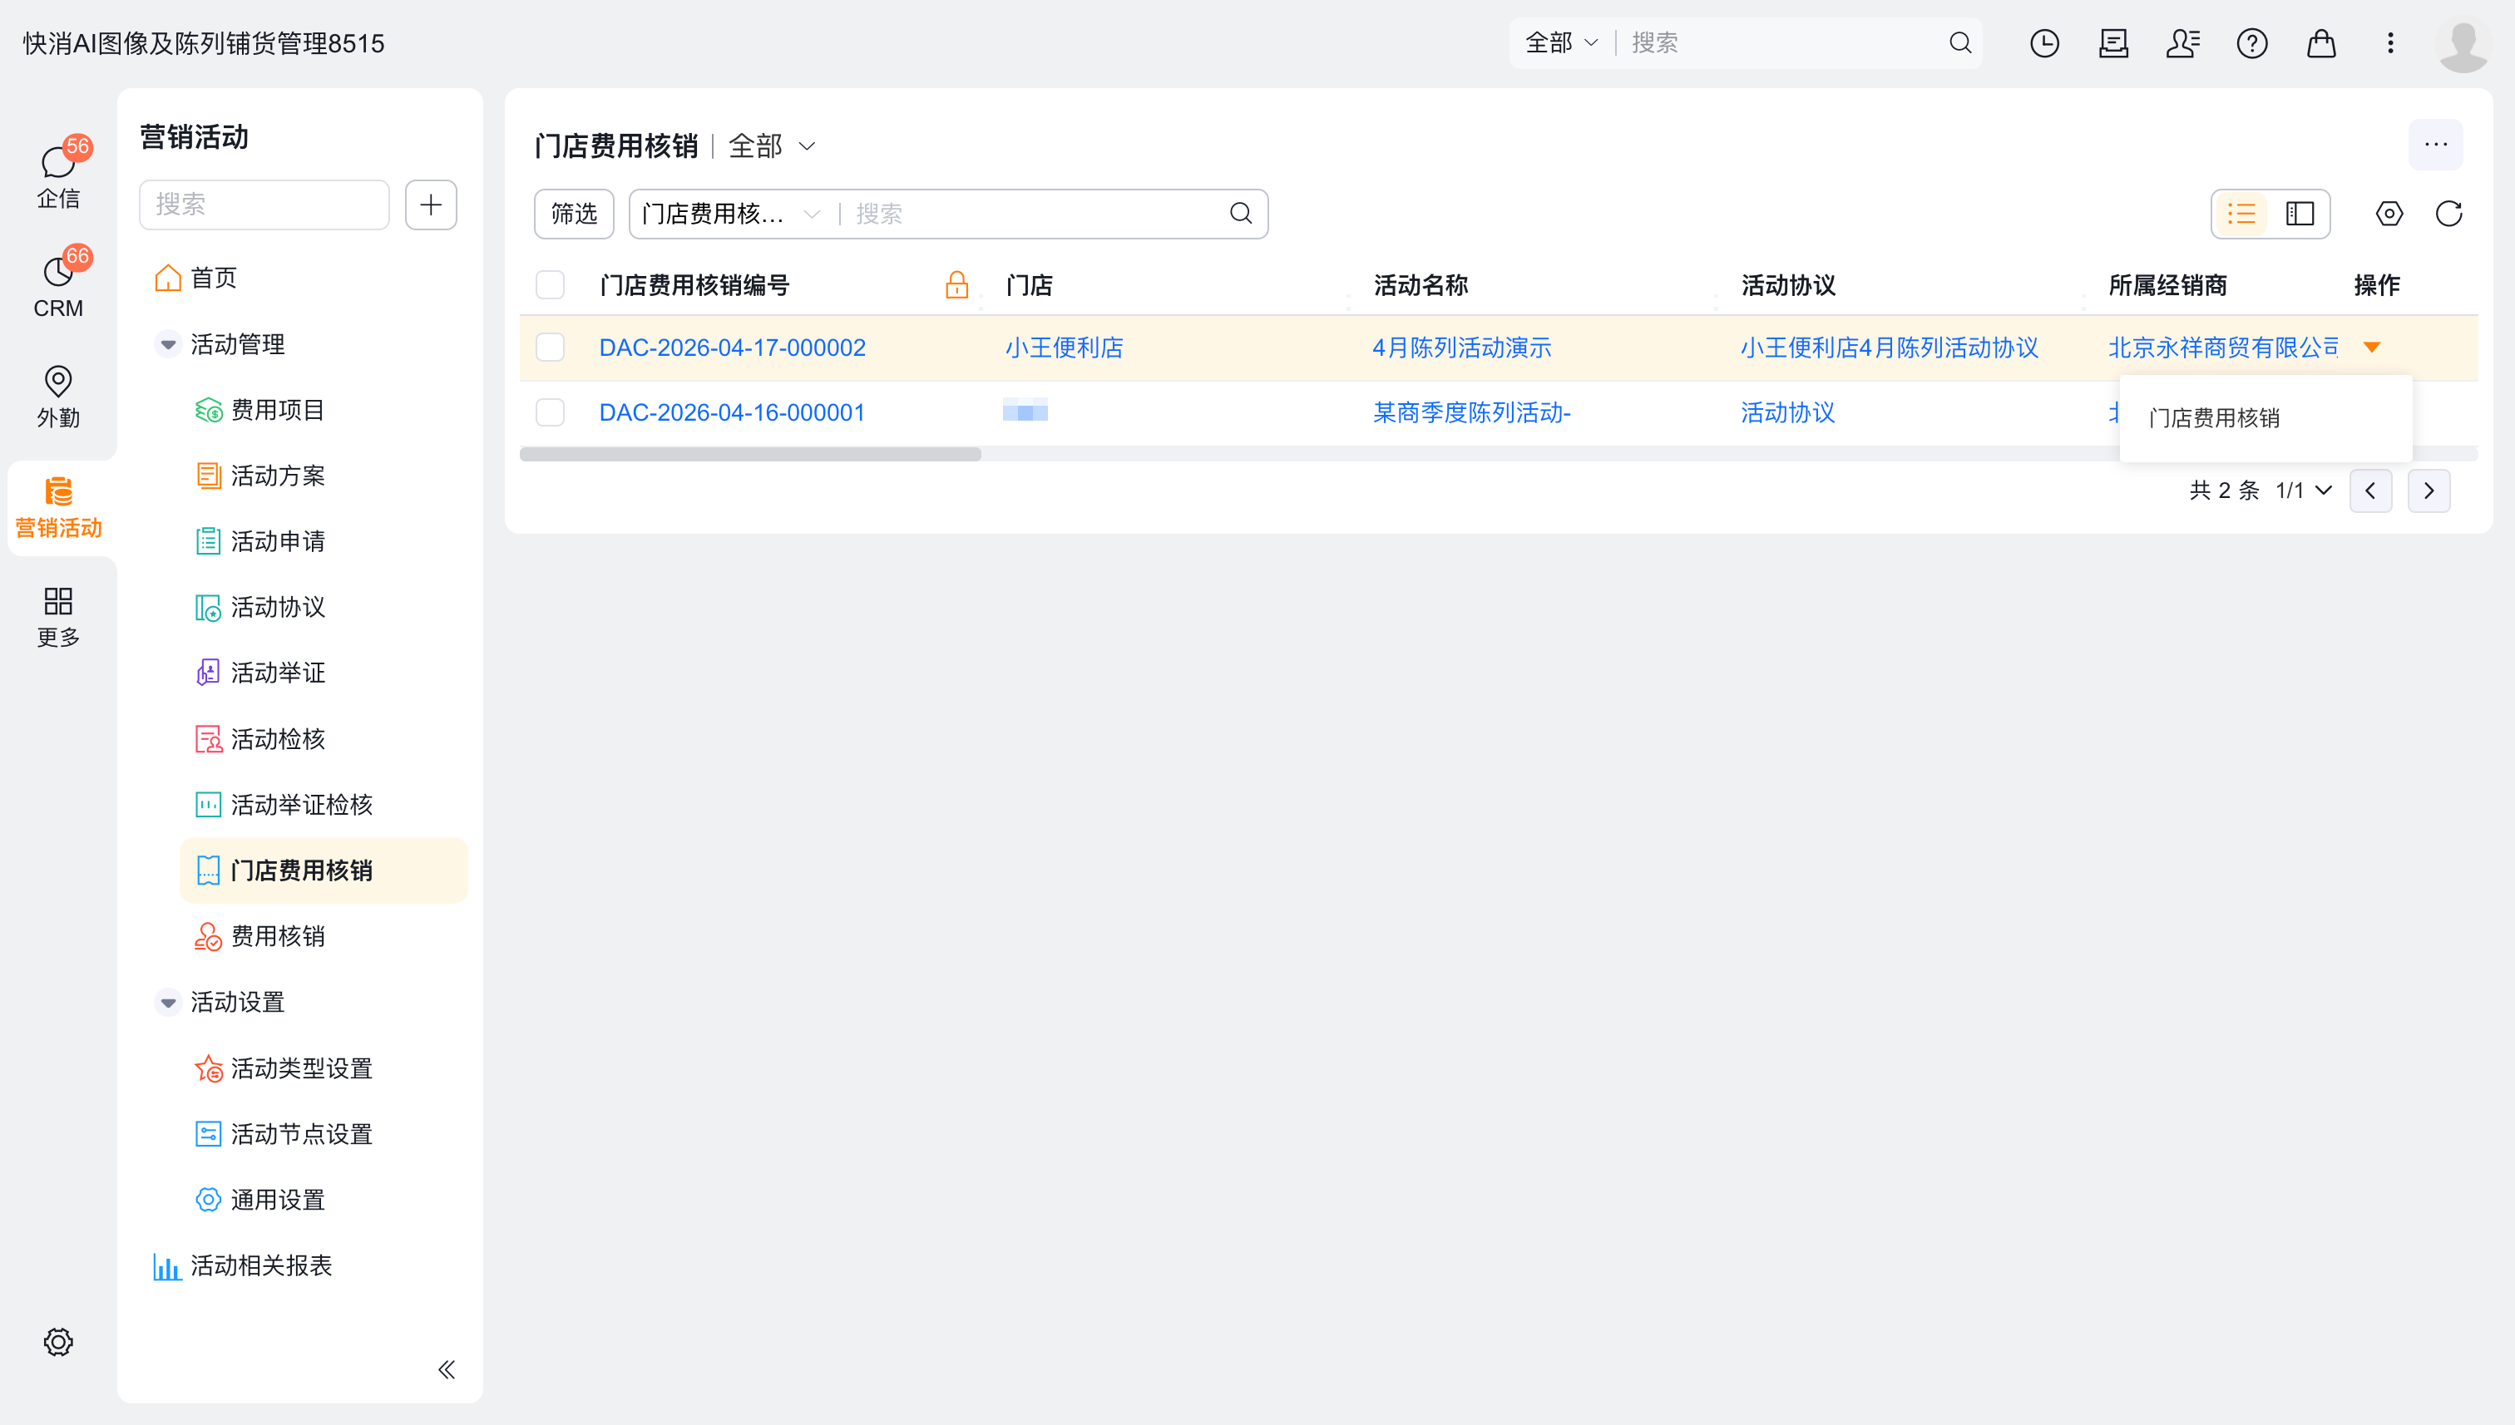
Task: Open the 4月陈列活动演示 activity link
Action: [1461, 348]
